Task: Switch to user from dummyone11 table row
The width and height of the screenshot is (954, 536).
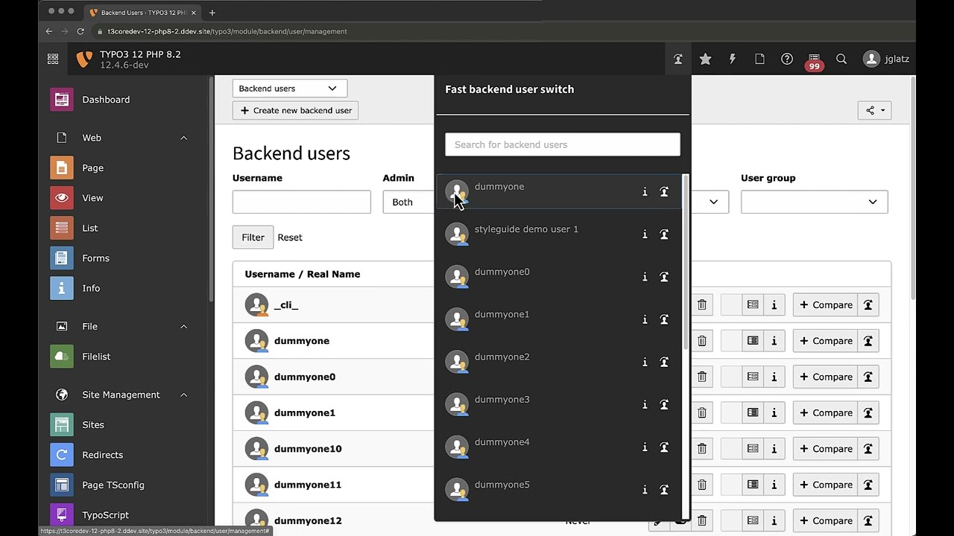Action: pyautogui.click(x=868, y=485)
